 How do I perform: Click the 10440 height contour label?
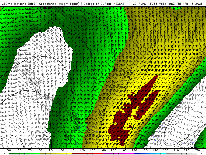pyautogui.click(x=47, y=8)
